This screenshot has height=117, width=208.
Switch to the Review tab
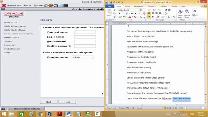click(x=174, y=6)
